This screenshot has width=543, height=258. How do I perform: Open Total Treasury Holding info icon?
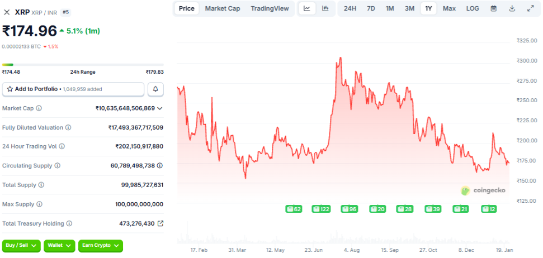(69, 224)
